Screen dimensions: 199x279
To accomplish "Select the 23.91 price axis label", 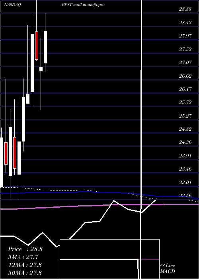I will (185, 155).
